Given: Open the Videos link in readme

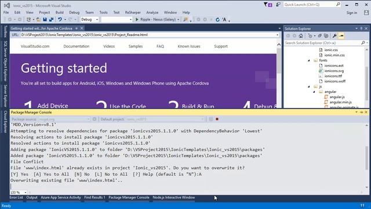Looking at the screenshot, I should [x=109, y=46].
